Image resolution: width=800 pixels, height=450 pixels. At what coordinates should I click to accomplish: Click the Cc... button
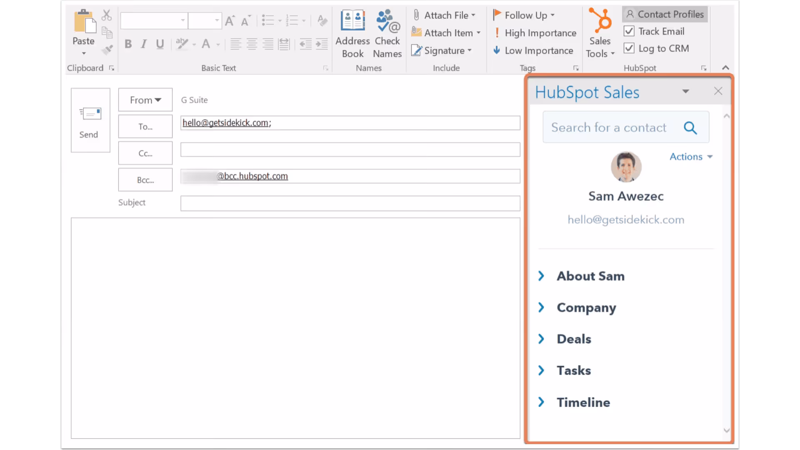tap(145, 153)
